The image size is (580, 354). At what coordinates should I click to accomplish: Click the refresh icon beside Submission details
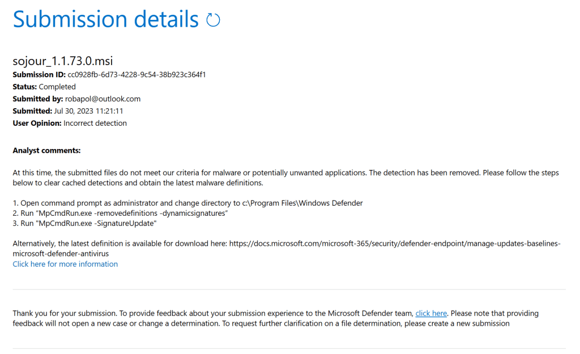[x=213, y=20]
